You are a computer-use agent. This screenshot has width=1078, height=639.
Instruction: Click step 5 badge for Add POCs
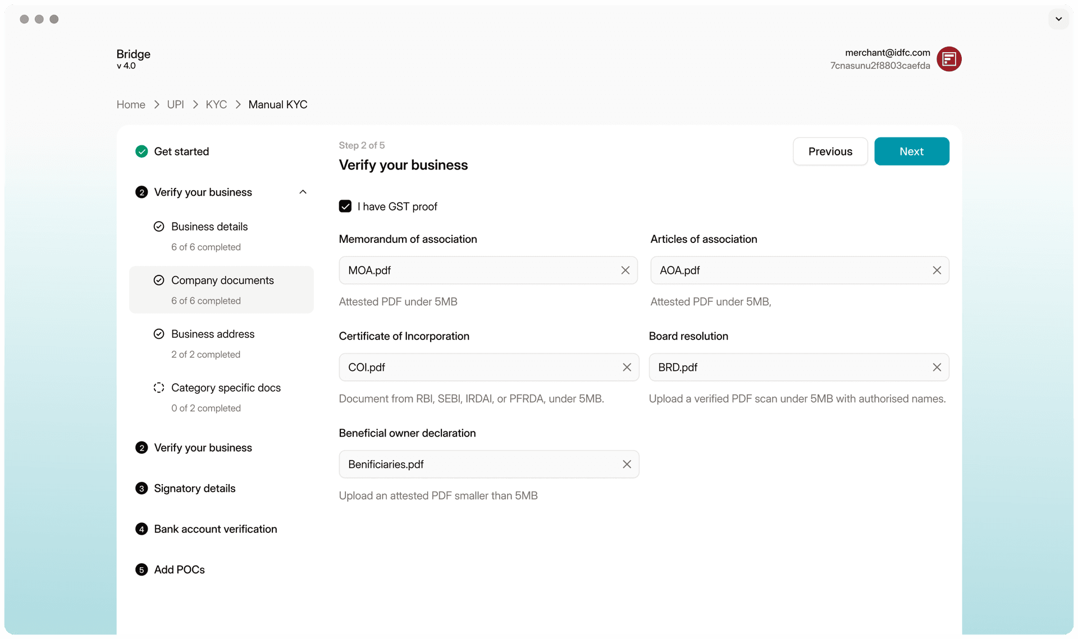(141, 570)
